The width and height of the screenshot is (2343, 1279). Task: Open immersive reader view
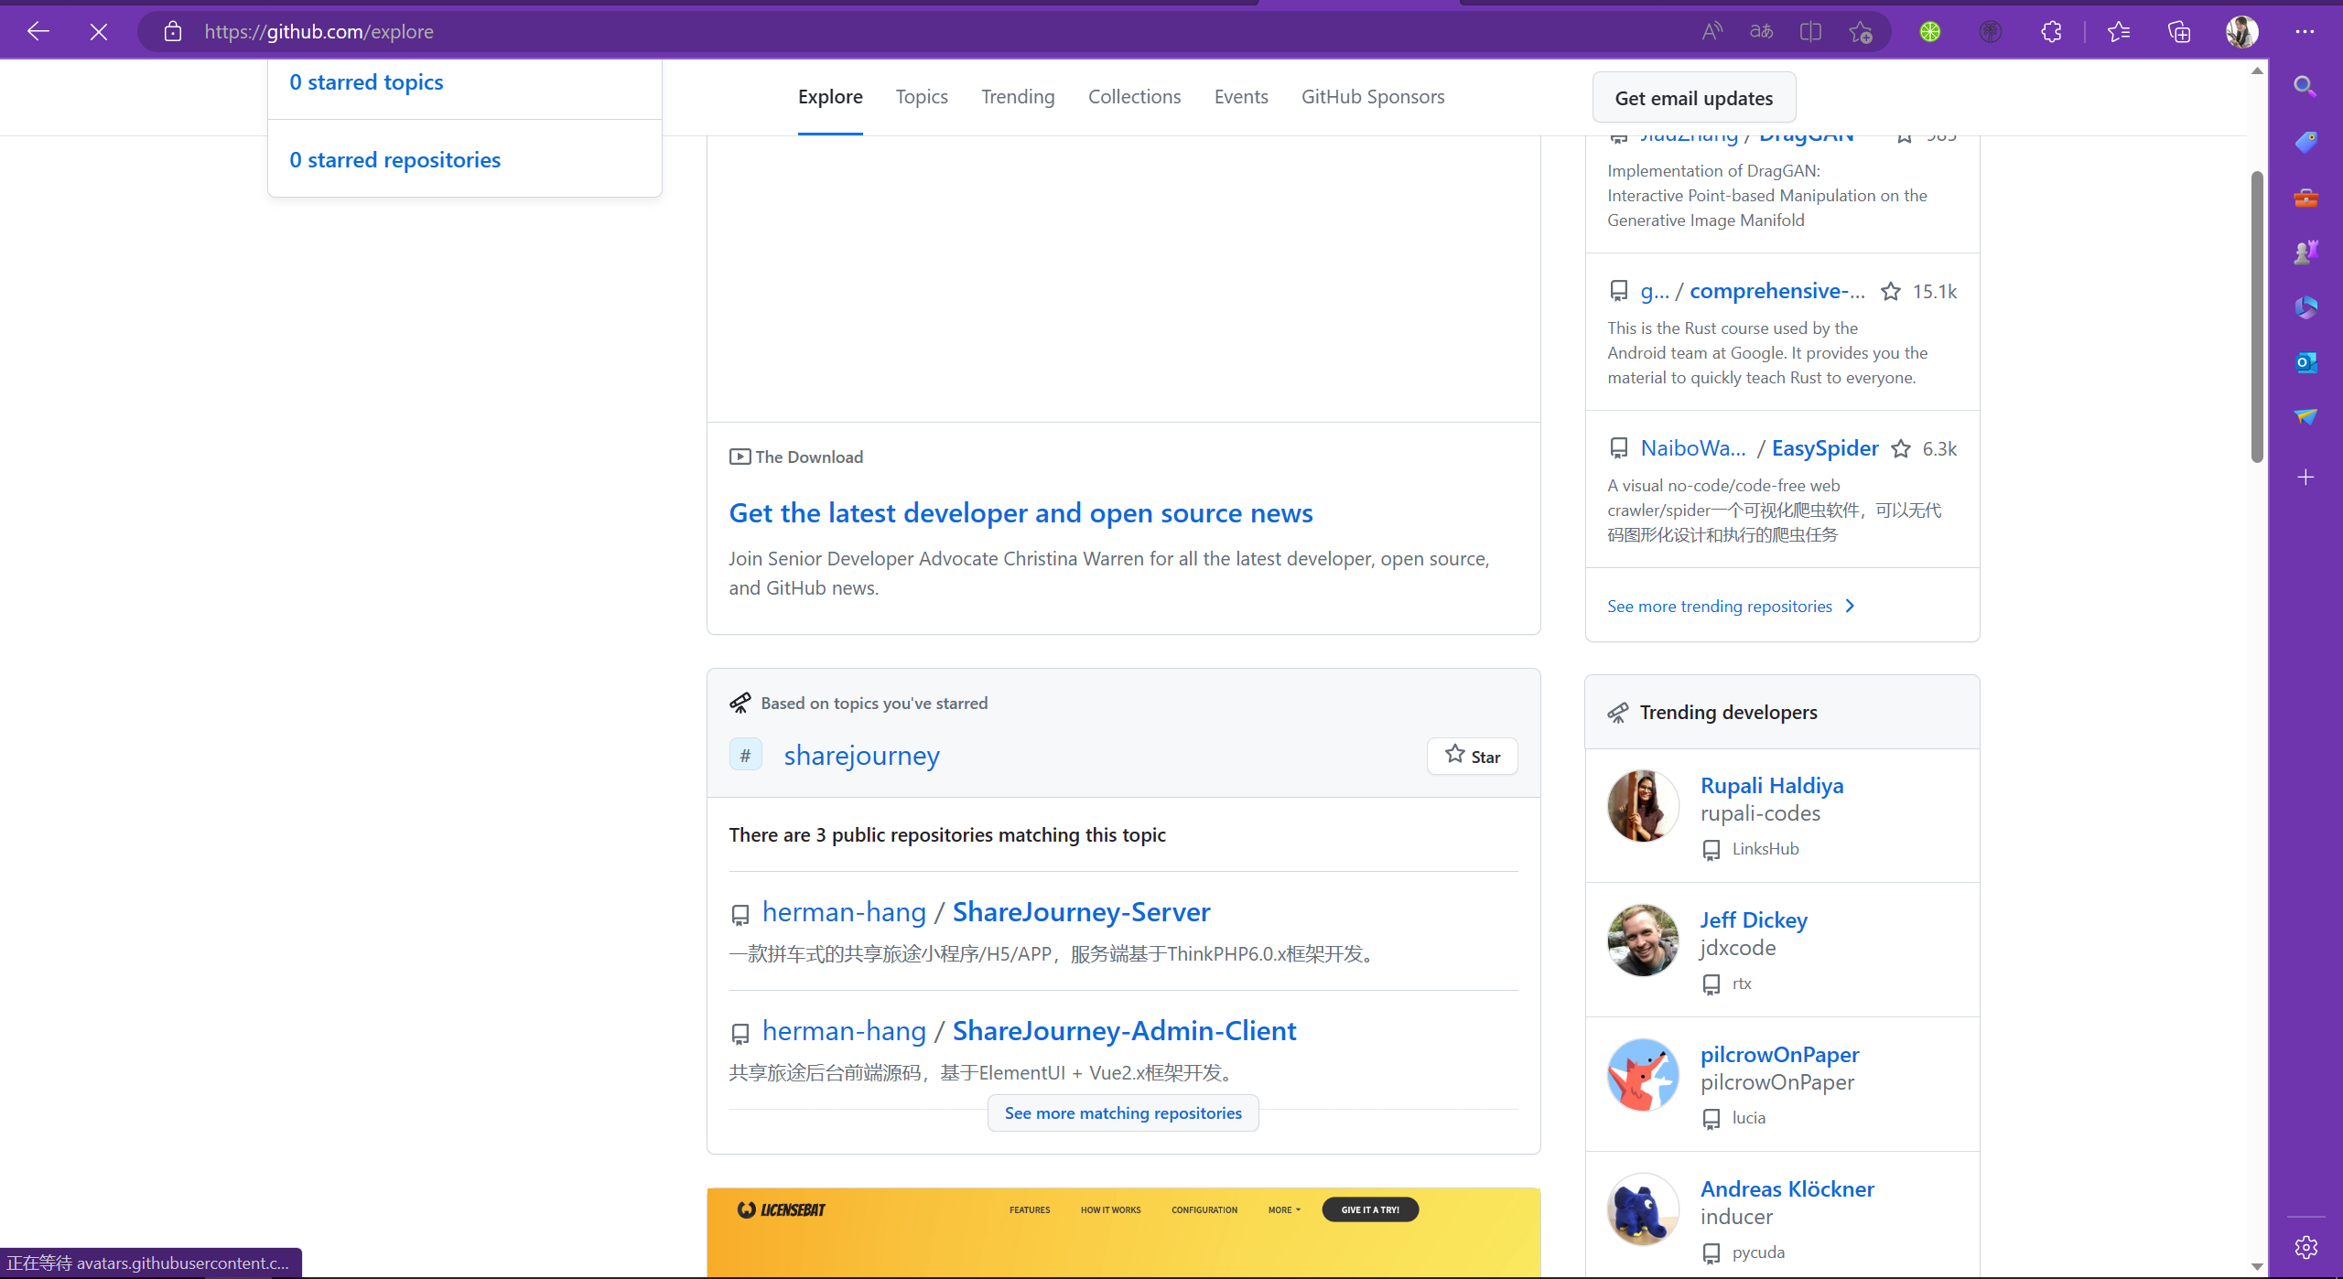[1810, 32]
